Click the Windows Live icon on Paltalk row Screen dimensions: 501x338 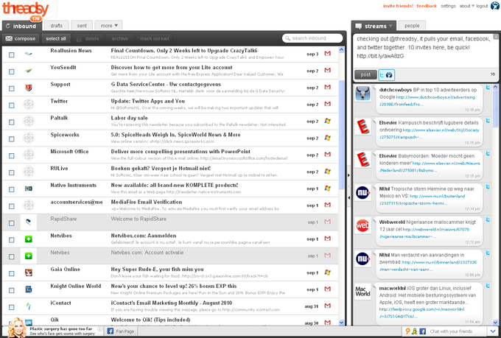coord(328,121)
